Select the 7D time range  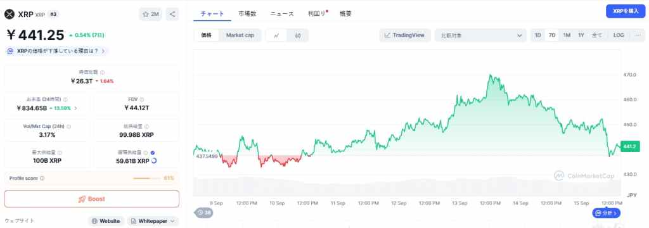(552, 35)
